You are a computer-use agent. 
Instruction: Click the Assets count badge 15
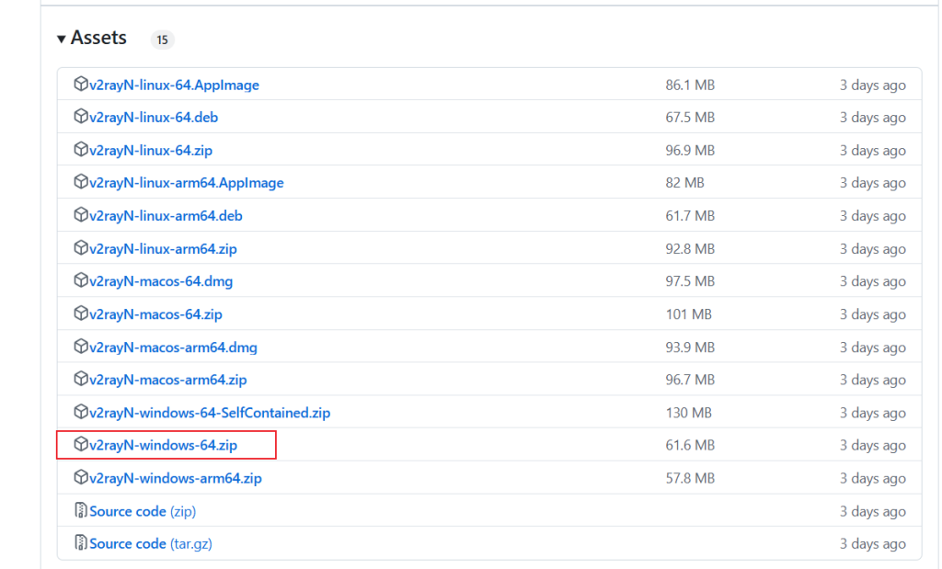162,40
